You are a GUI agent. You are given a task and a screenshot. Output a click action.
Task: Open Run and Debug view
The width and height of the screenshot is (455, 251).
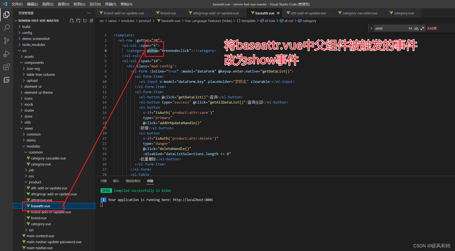click(x=7, y=54)
